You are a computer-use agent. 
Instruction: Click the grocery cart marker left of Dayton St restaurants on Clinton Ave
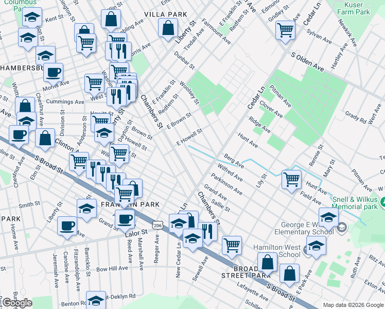(79, 161)
